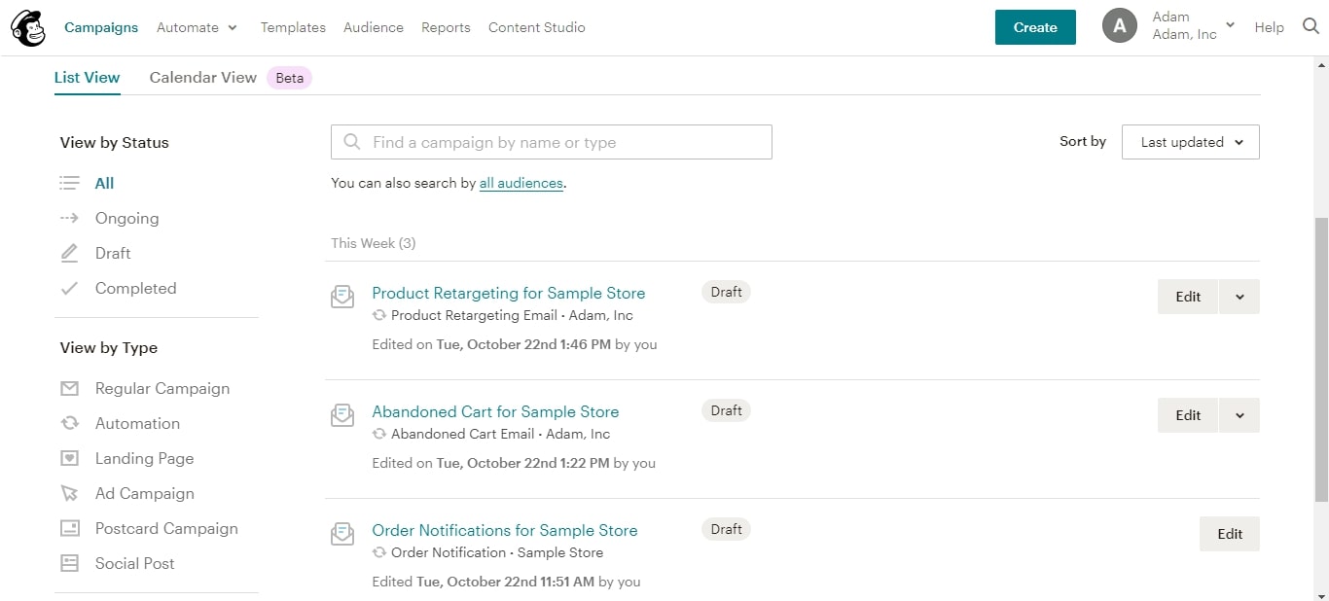The height and width of the screenshot is (601, 1329).
Task: Switch to the Calendar View tab
Action: coord(202,78)
